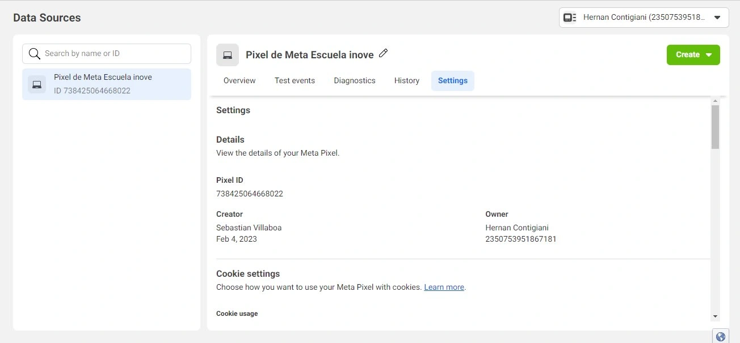Click the owner name Hernan Contigiani

[x=517, y=228]
